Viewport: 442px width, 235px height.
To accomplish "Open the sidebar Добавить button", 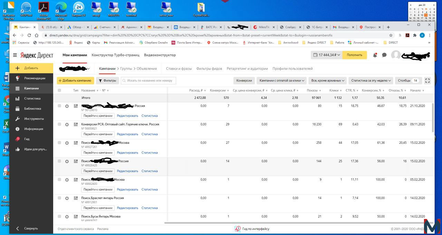I will click(31, 68).
